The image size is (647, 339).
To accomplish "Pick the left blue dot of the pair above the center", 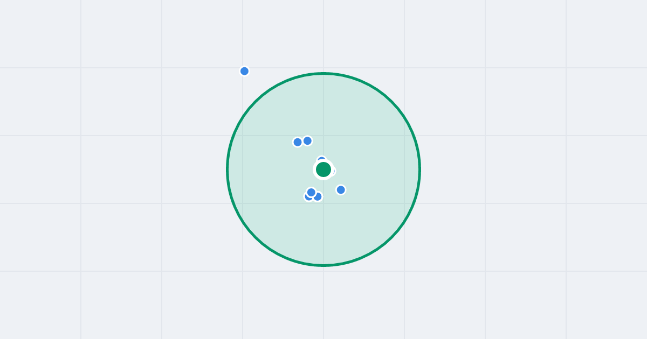I will (298, 142).
